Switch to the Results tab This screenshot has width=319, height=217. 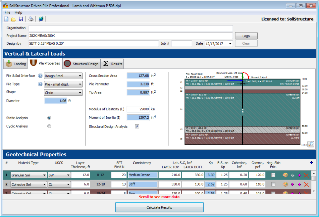tap(112, 64)
